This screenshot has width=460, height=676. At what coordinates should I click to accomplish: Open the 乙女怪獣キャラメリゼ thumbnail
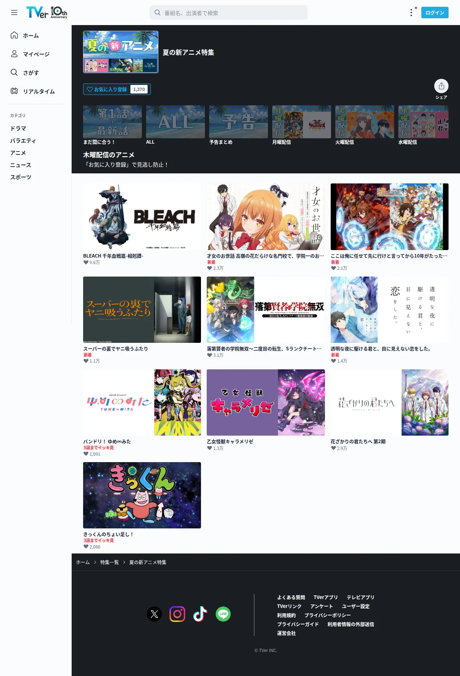(266, 403)
